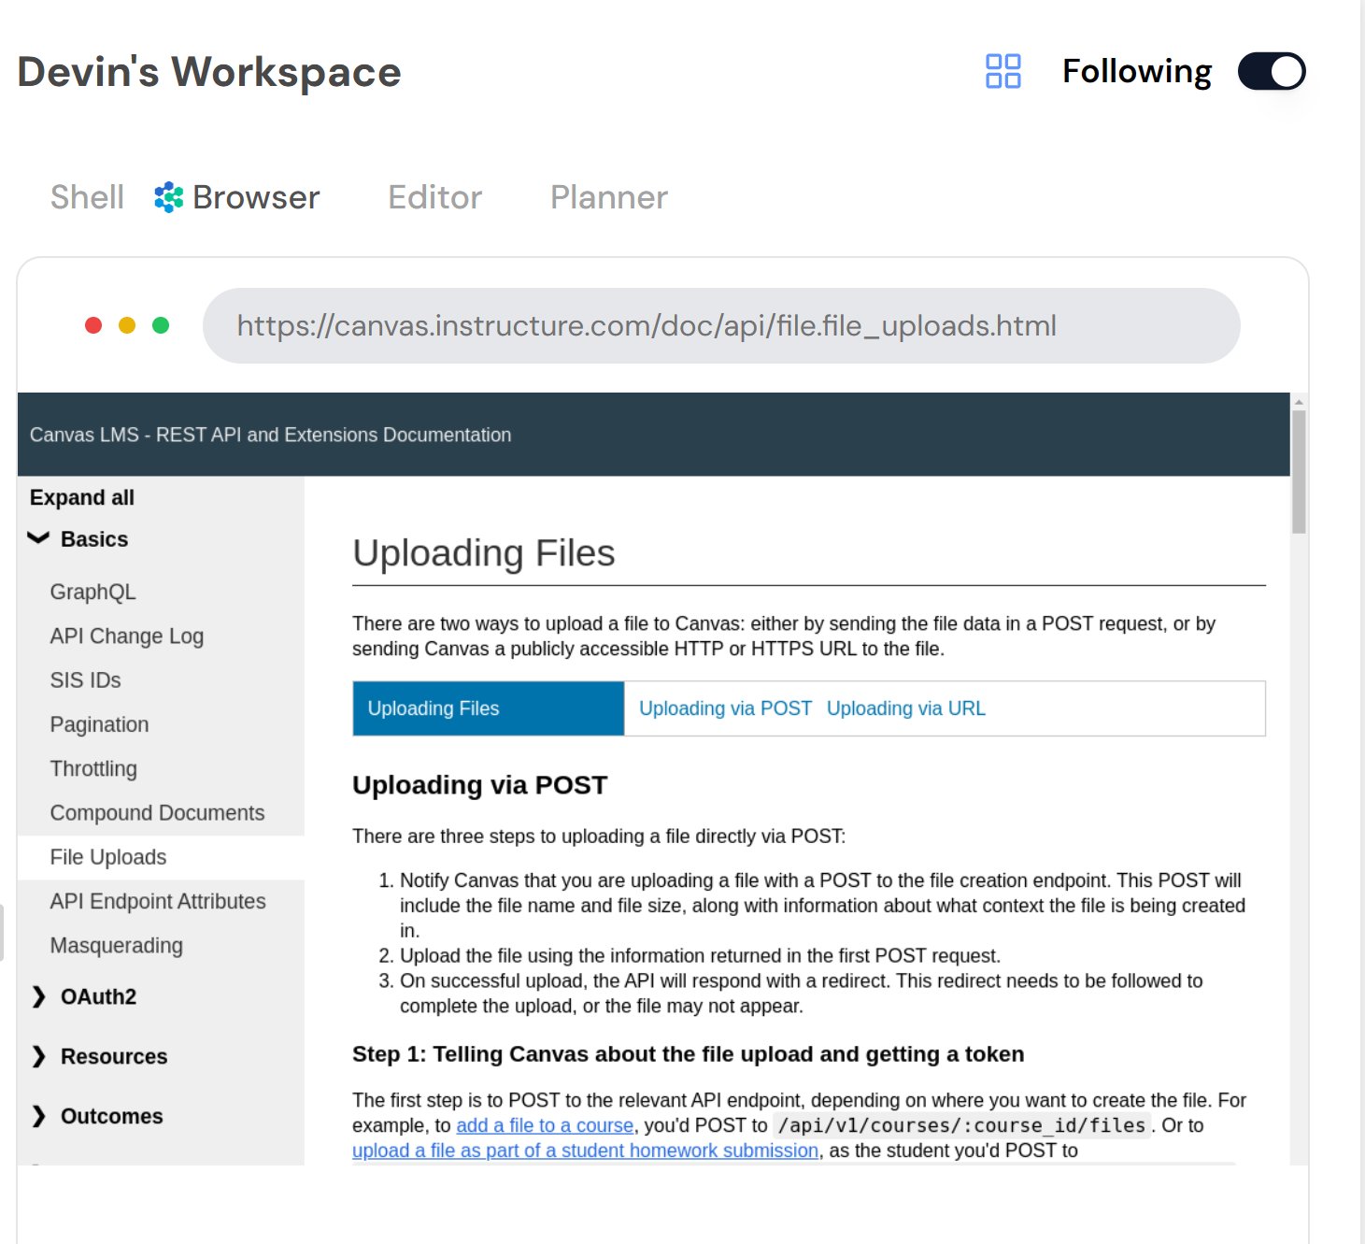
Task: Follow 'add a file to a course' link
Action: coord(545,1125)
